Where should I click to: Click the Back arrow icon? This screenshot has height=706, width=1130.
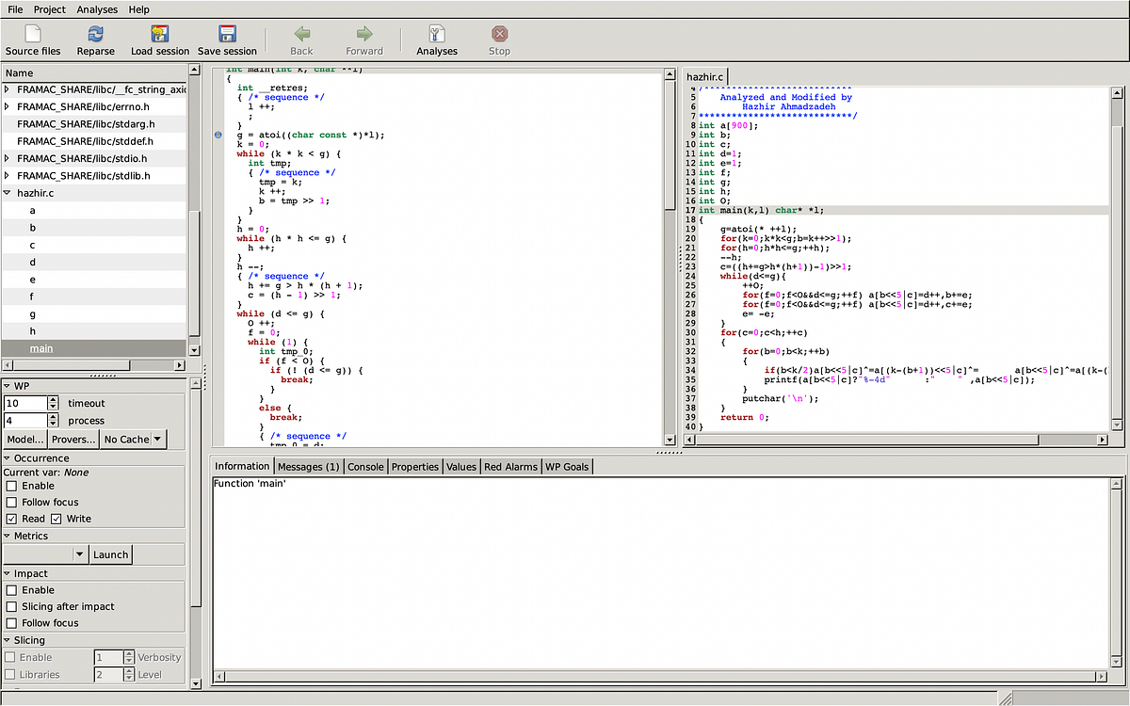click(301, 35)
